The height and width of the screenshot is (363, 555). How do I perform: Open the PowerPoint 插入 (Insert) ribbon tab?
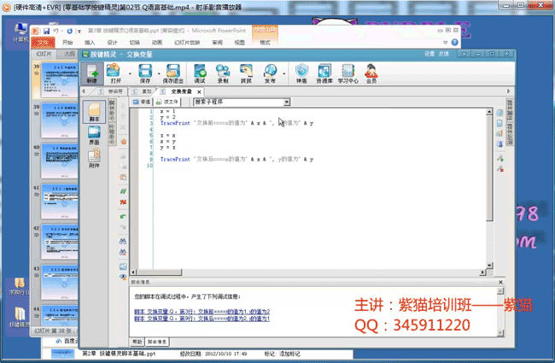90,41
